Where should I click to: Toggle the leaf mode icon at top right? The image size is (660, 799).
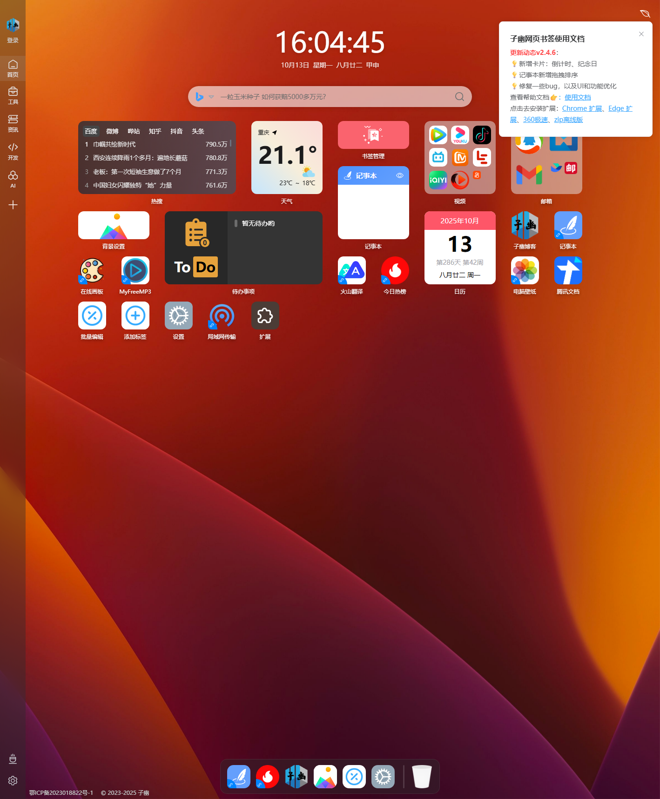(x=645, y=13)
